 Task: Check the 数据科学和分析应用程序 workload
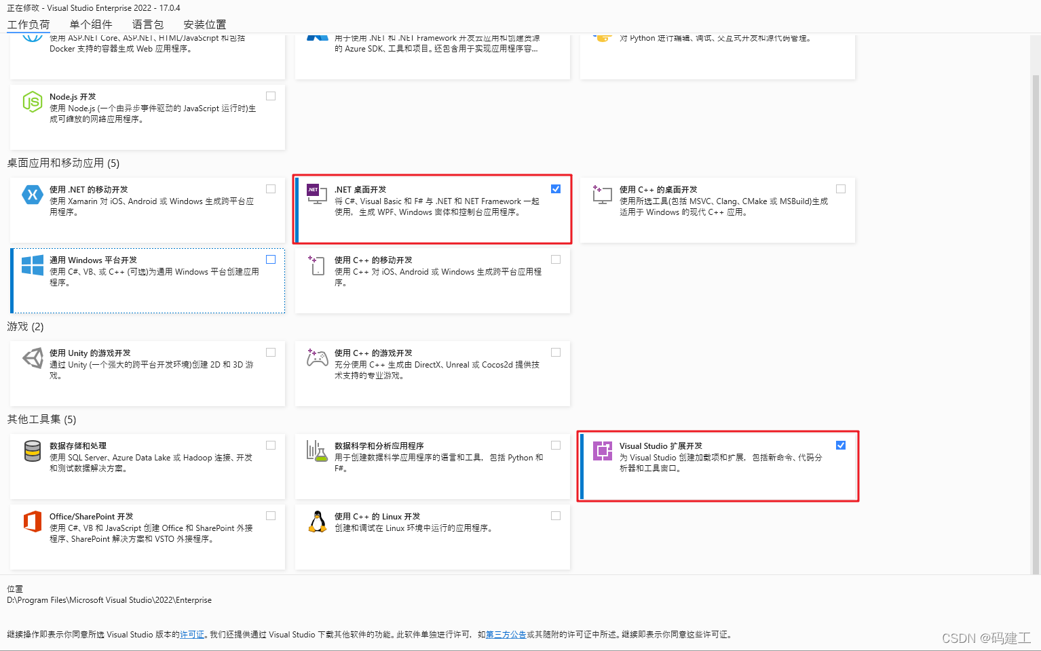click(556, 446)
